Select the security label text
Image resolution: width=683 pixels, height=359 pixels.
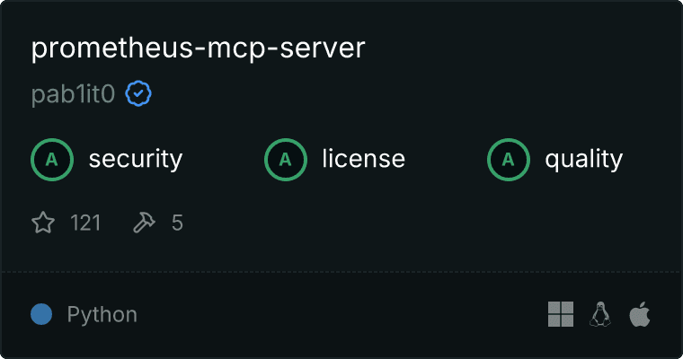click(136, 159)
